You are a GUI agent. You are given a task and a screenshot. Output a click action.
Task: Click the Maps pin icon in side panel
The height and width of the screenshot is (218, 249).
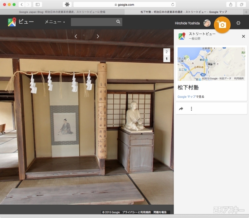(x=182, y=36)
